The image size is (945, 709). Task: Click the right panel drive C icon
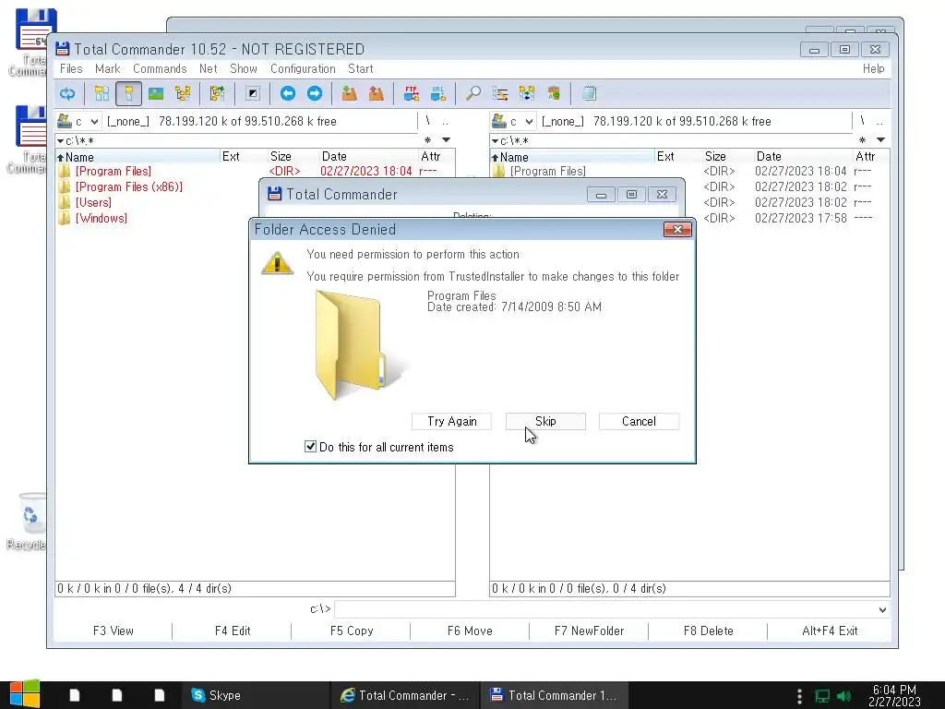(x=499, y=121)
